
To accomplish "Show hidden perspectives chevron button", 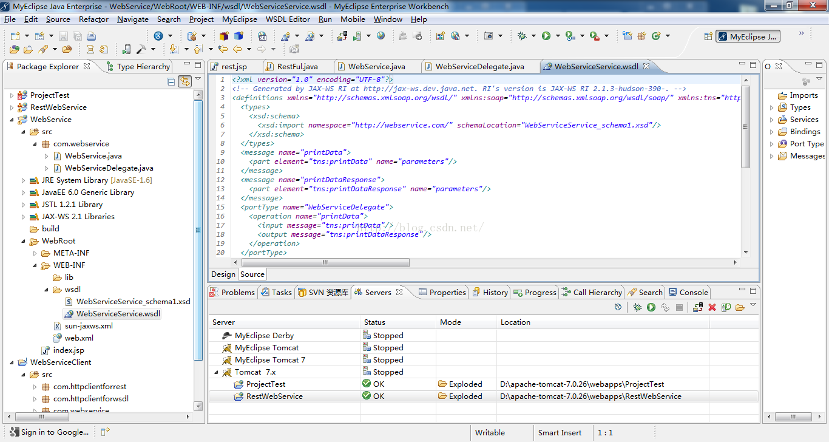I will coord(801,33).
